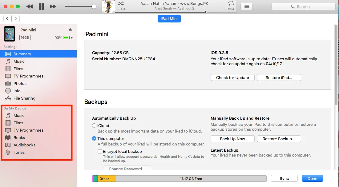Click the 16GB capacity badge
The height and width of the screenshot is (187, 339).
tap(25, 38)
